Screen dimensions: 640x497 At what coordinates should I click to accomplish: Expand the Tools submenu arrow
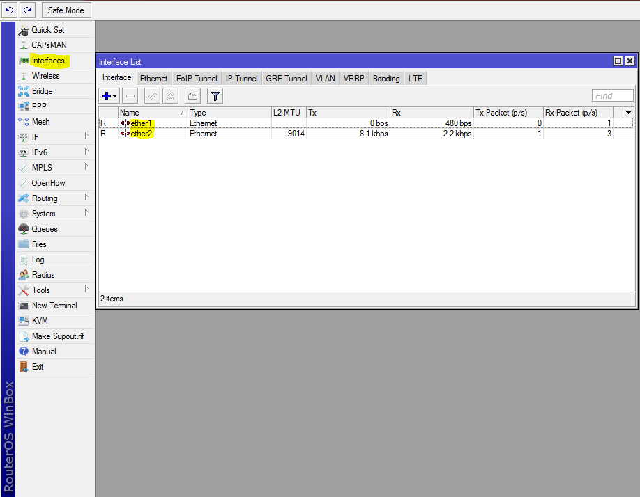pos(86,289)
